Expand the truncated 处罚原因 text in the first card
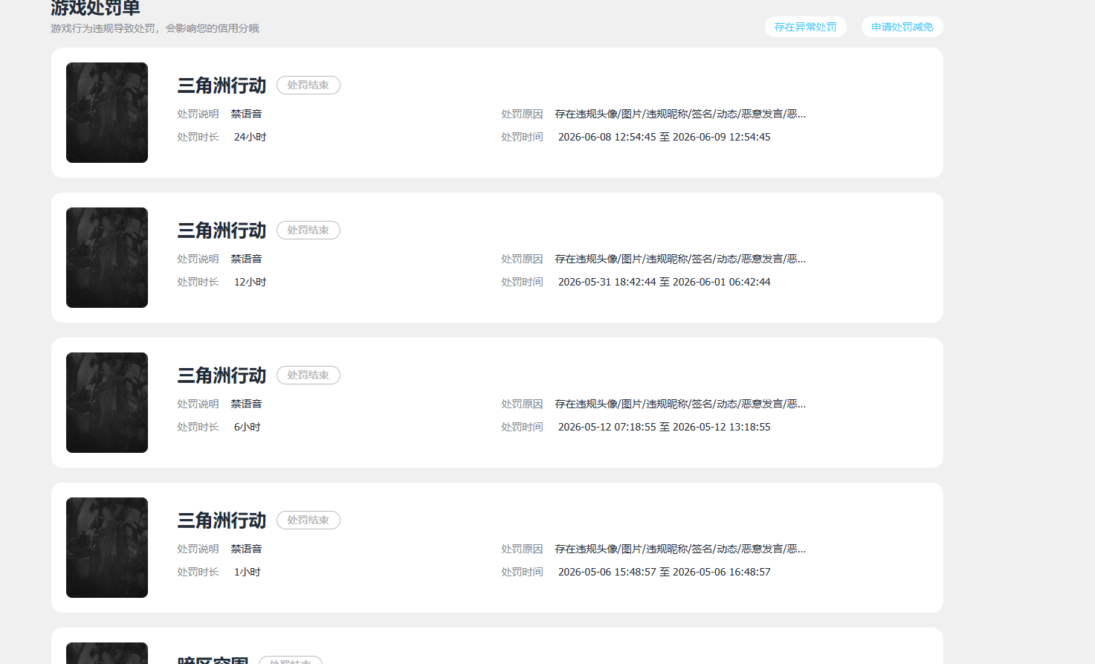 tap(680, 114)
